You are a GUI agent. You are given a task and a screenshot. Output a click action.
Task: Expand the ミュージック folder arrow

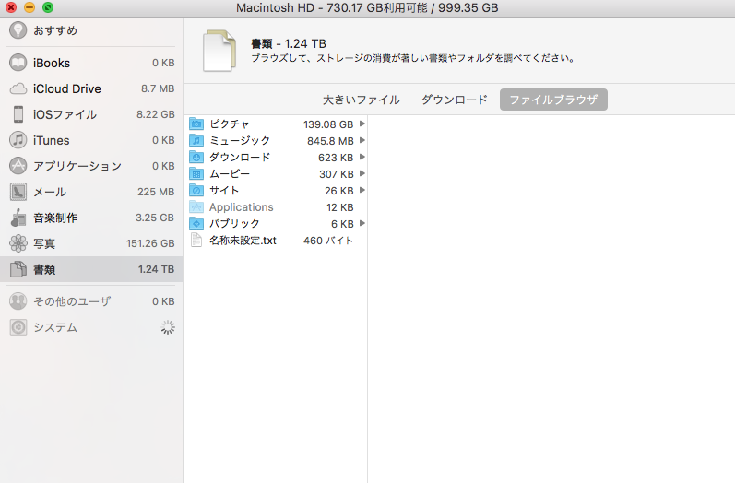(362, 140)
